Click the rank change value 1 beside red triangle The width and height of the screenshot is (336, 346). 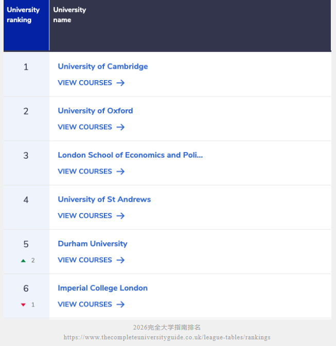tap(33, 305)
